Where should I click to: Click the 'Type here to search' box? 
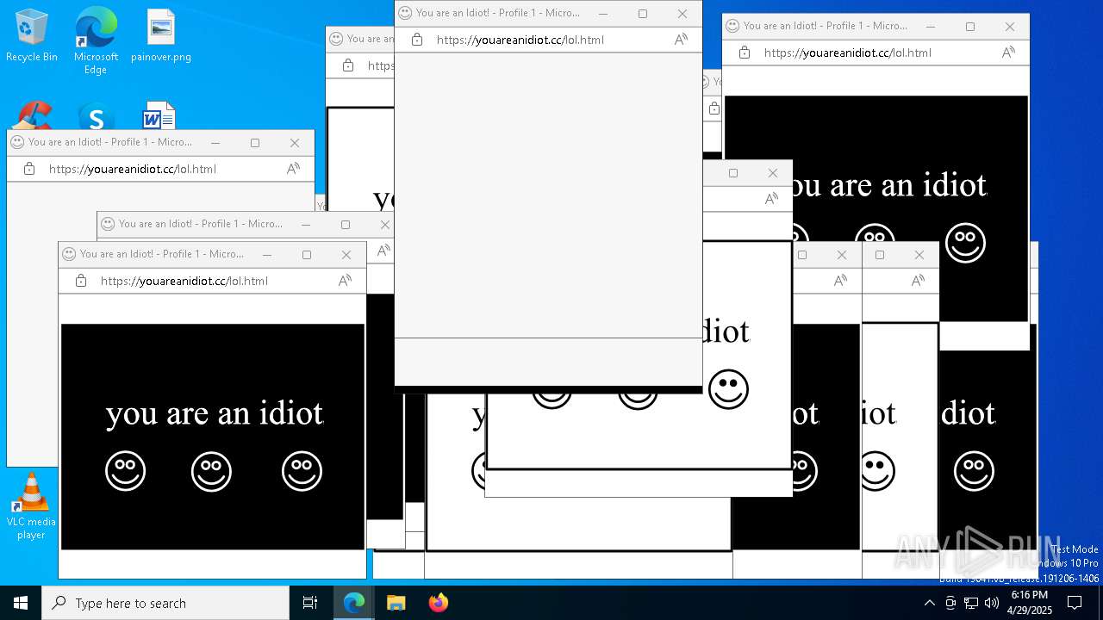pyautogui.click(x=165, y=603)
